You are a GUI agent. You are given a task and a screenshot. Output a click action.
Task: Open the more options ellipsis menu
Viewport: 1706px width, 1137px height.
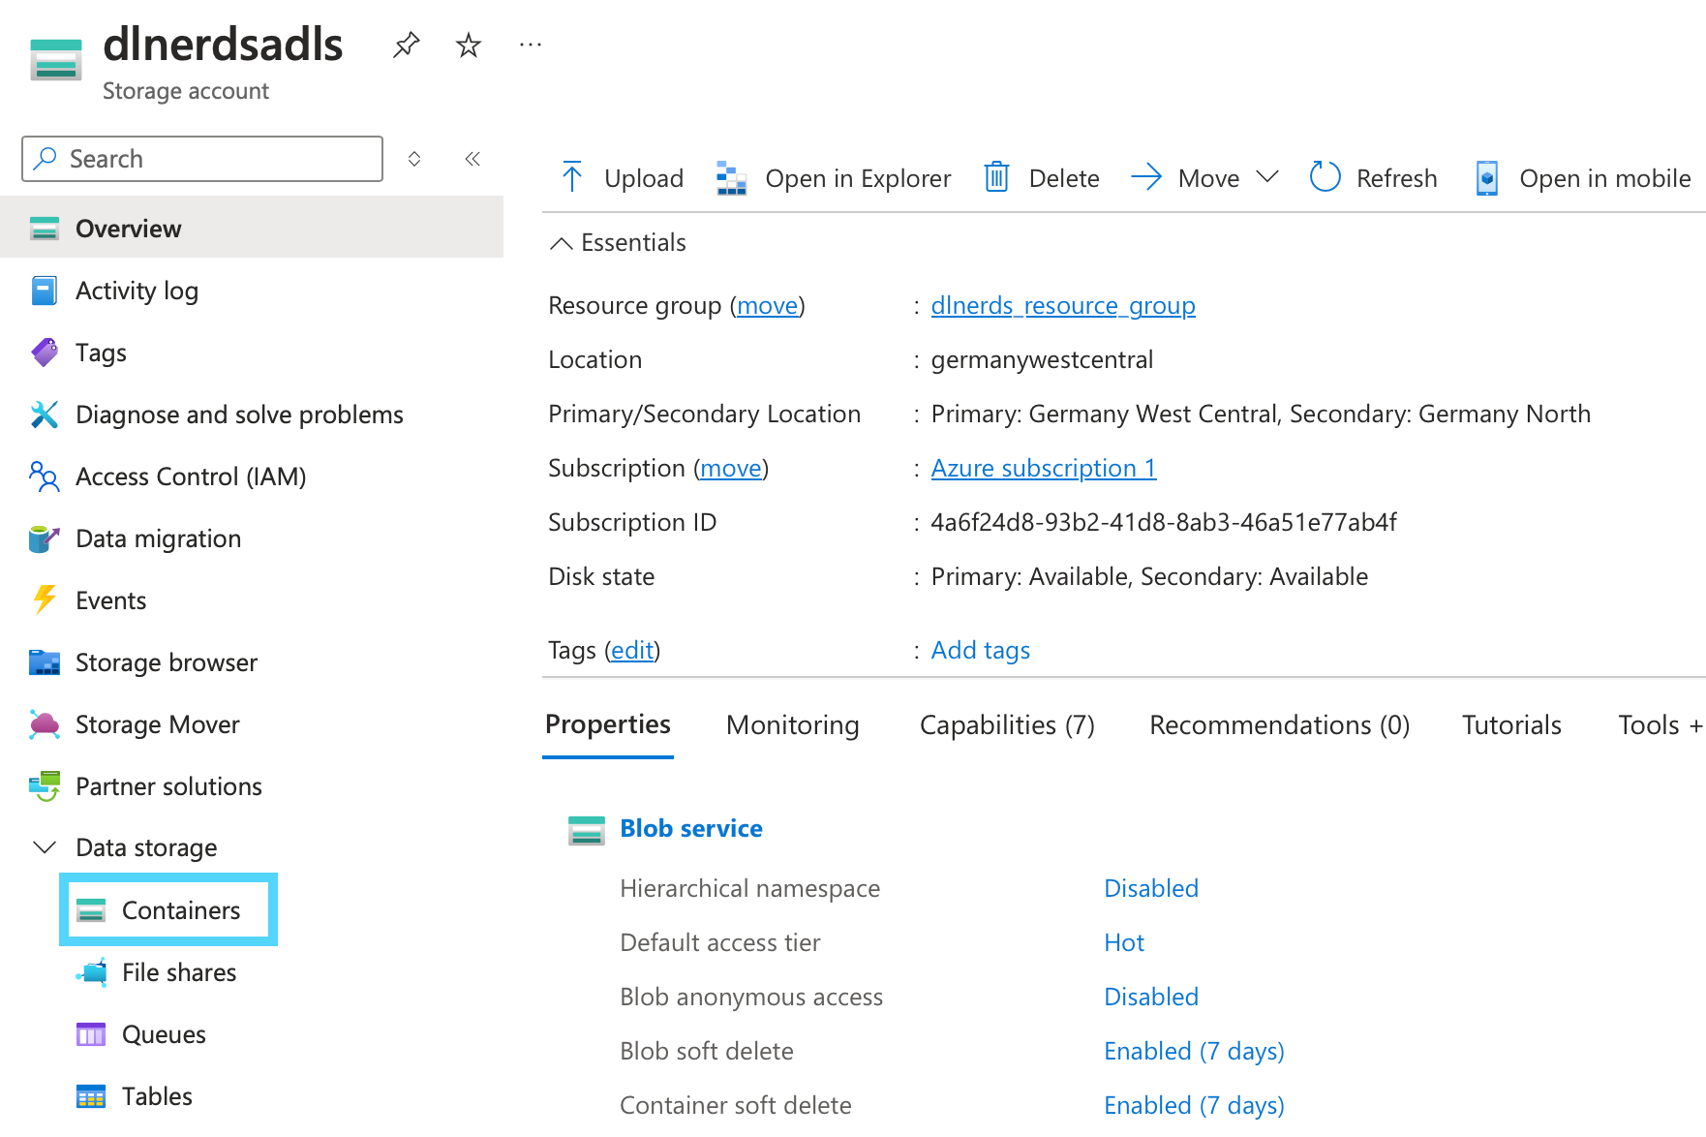pyautogui.click(x=531, y=45)
